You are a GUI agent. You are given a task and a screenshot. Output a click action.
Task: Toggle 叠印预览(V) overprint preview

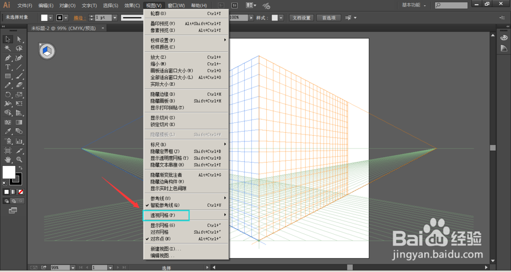pyautogui.click(x=186, y=23)
